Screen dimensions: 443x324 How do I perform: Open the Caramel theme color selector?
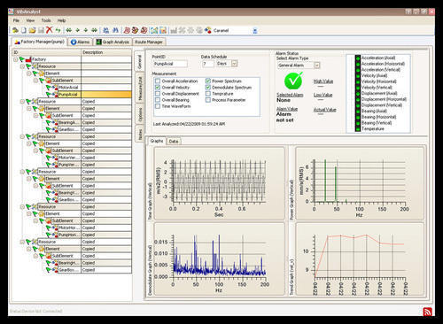coord(255,30)
